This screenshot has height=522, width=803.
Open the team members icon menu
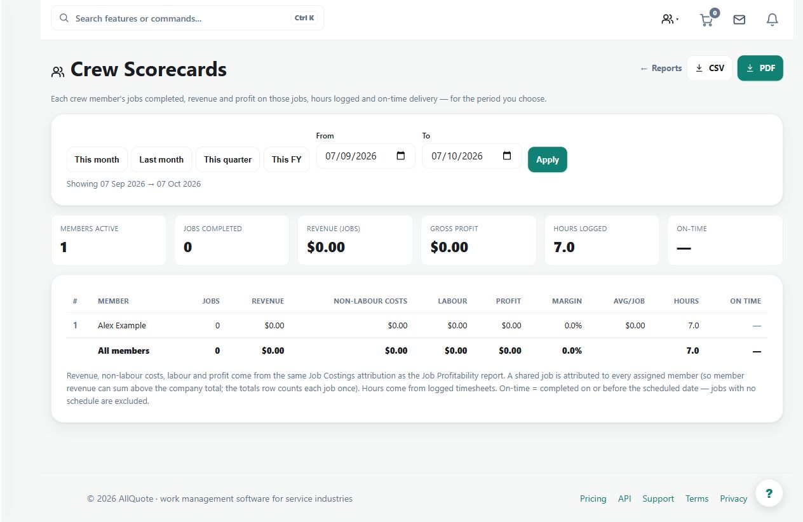pos(670,19)
